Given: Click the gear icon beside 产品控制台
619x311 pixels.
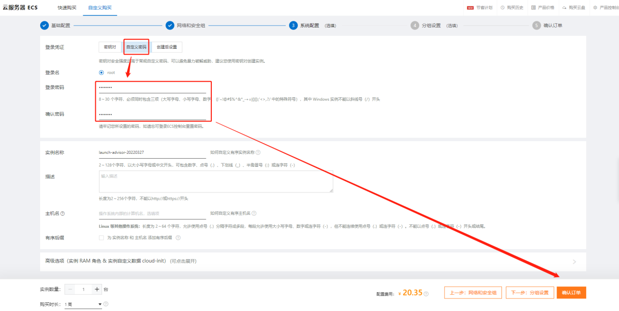Looking at the screenshot, I should pyautogui.click(x=595, y=8).
